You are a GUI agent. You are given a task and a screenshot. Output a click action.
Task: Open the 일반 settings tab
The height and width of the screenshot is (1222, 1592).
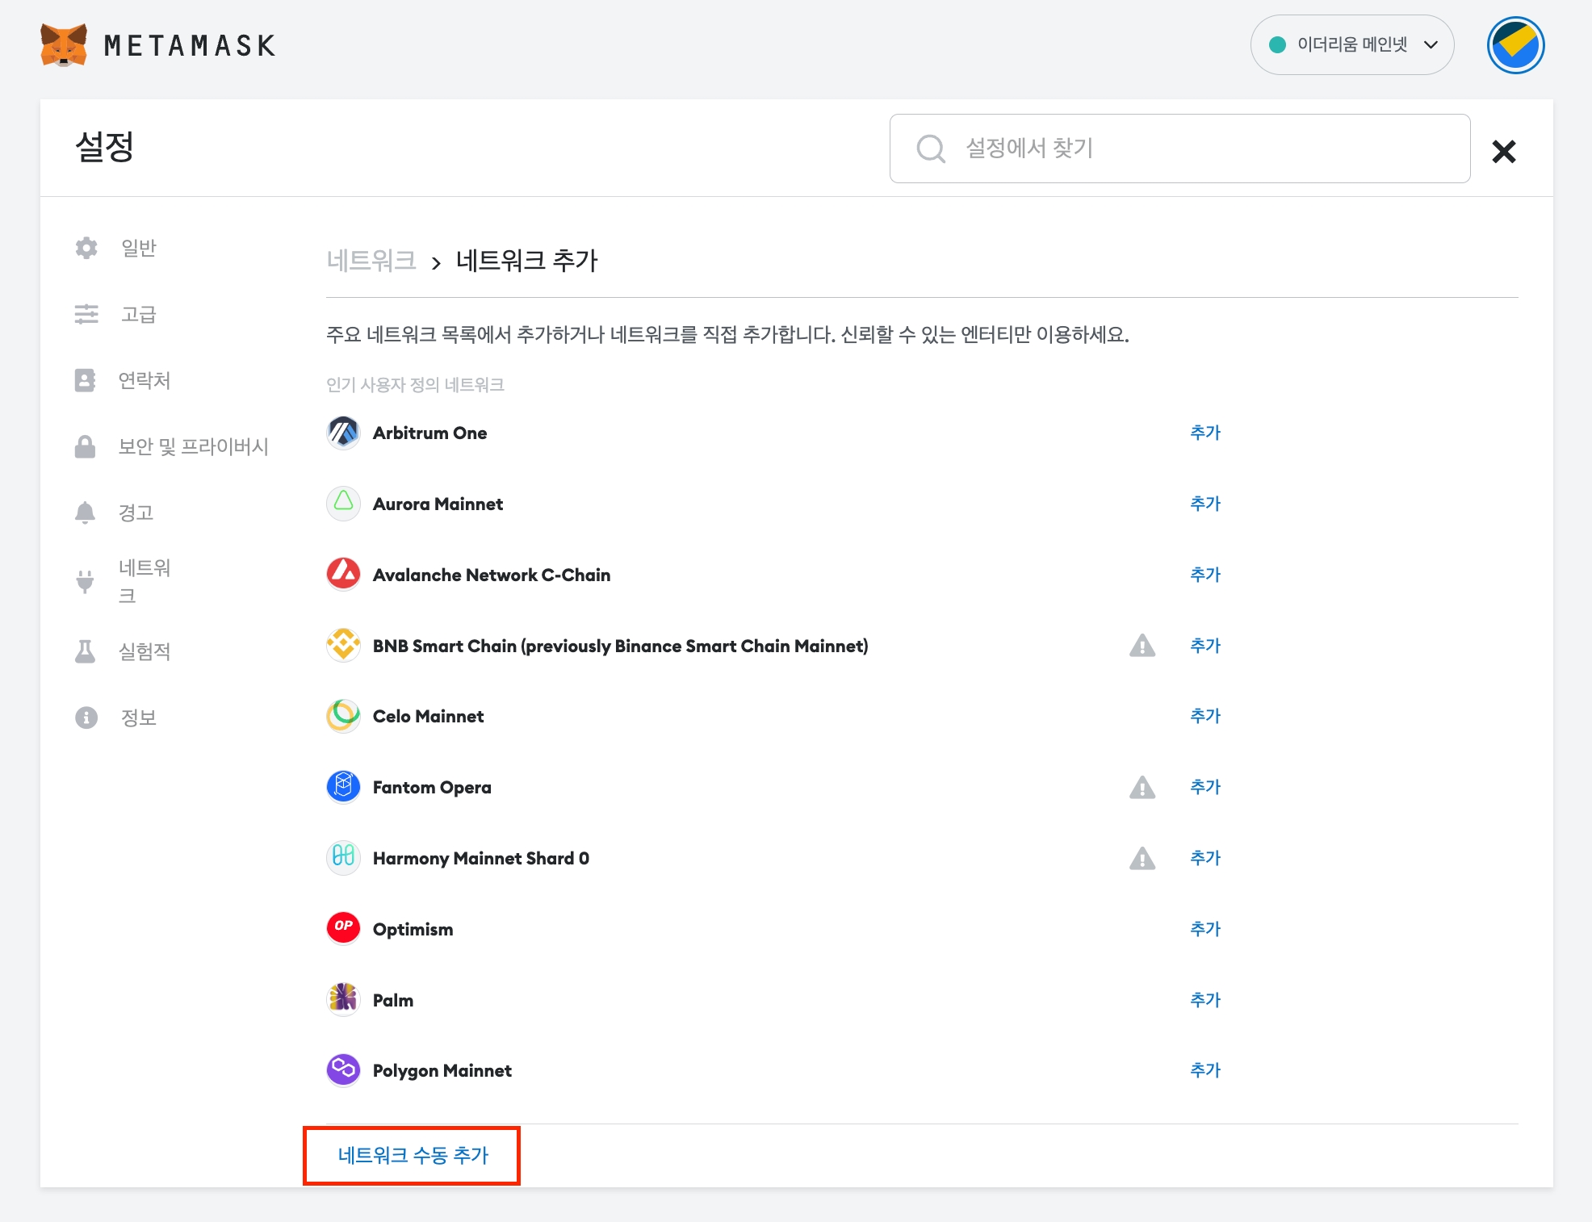[x=138, y=248]
